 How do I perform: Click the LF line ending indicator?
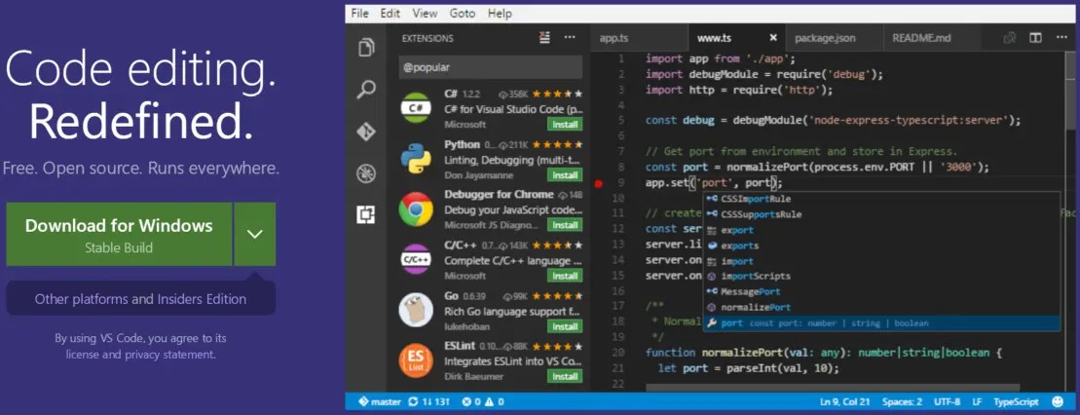(x=977, y=402)
